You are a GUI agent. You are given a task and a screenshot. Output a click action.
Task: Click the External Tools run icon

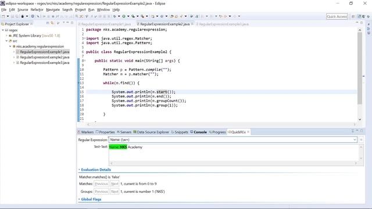click(142, 16)
